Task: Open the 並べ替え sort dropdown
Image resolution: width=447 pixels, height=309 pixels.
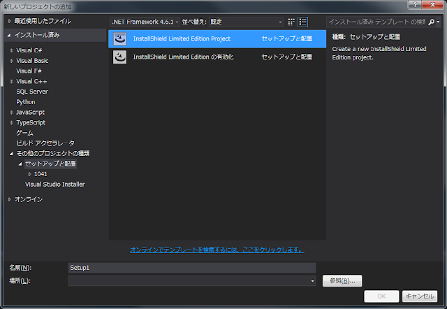Action: (246, 22)
